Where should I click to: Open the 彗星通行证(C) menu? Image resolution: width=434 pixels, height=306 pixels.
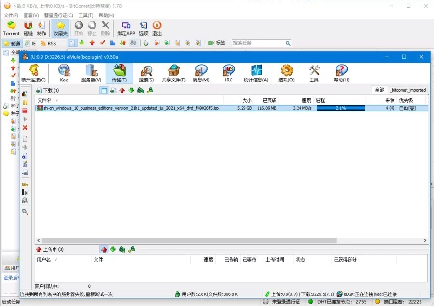(59, 15)
